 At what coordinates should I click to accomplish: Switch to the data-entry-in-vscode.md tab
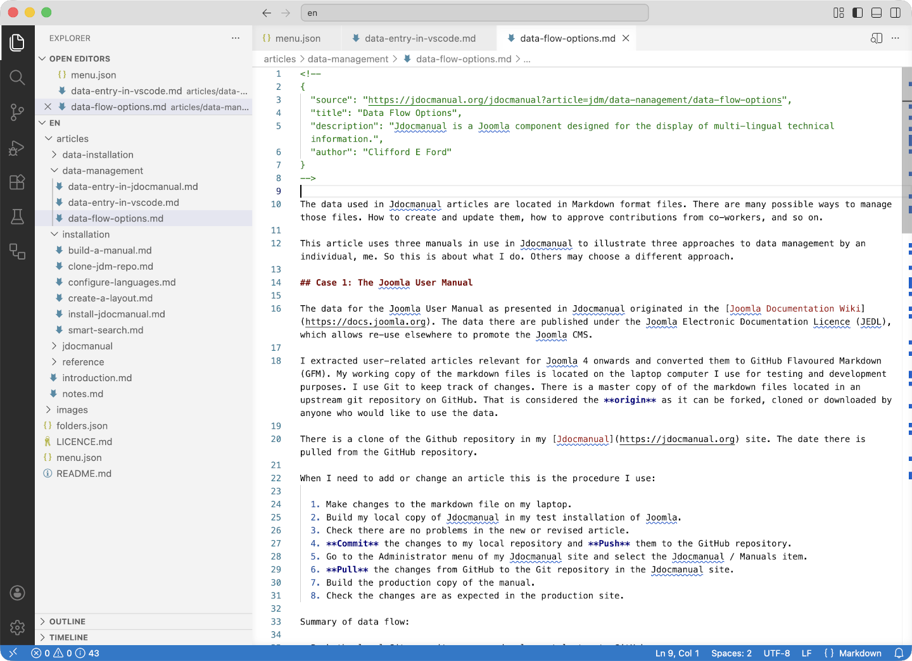click(419, 38)
